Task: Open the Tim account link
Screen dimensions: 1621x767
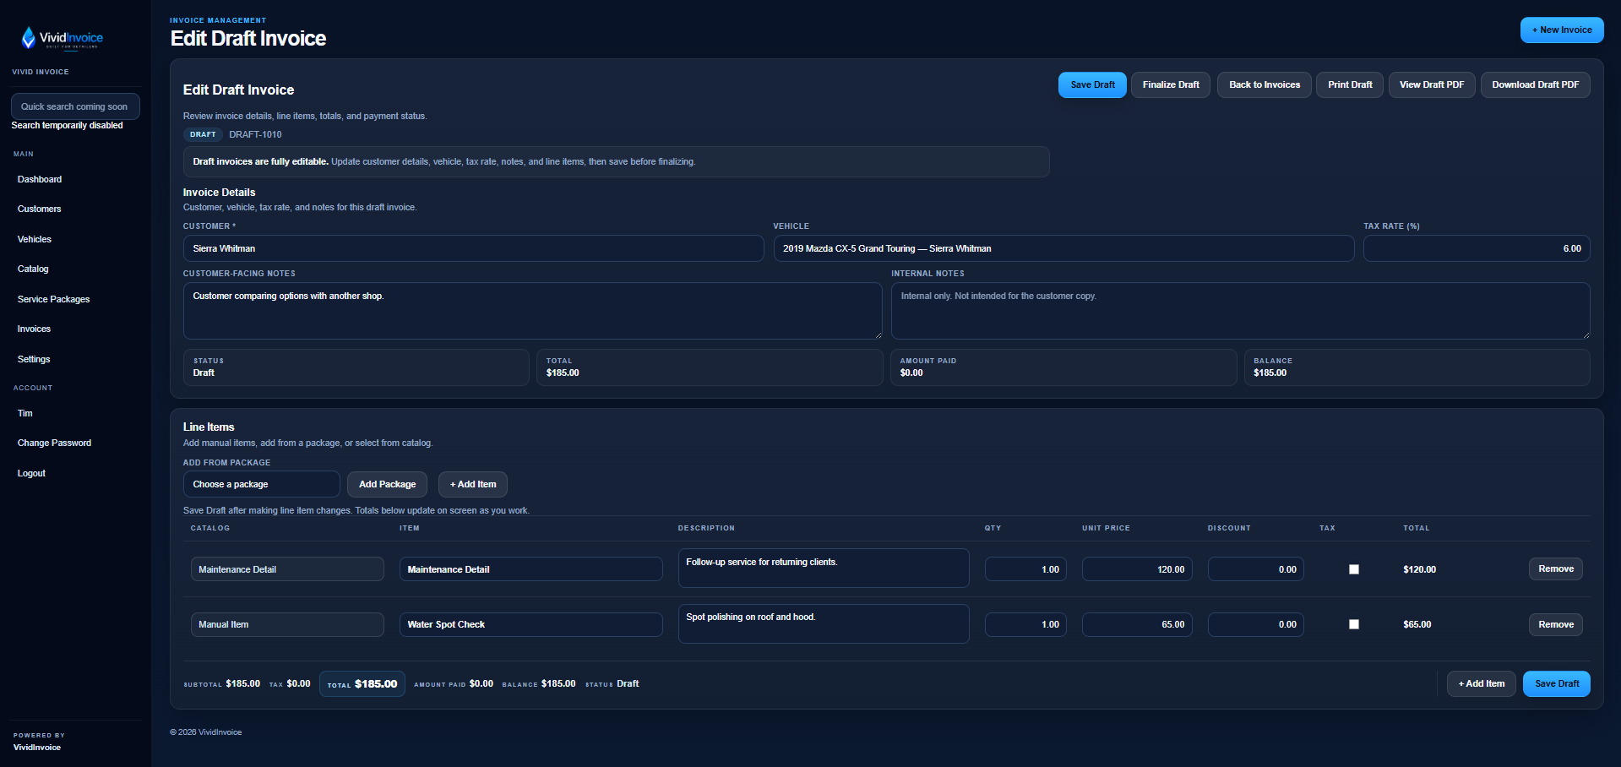Action: pos(25,413)
